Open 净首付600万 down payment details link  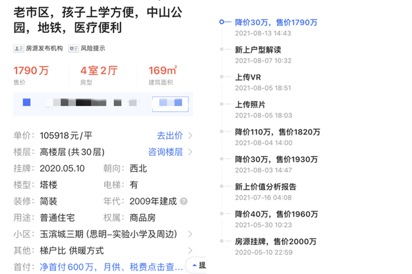111,267
